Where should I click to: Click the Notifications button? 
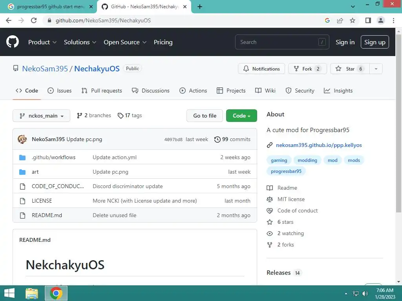tap(261, 69)
